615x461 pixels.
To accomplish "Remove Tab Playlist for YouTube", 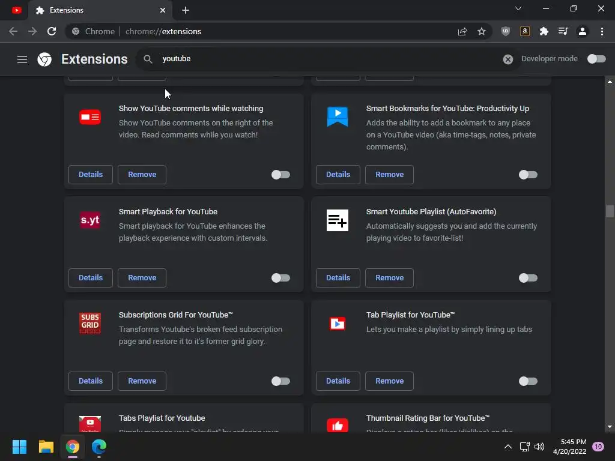I will click(x=389, y=381).
